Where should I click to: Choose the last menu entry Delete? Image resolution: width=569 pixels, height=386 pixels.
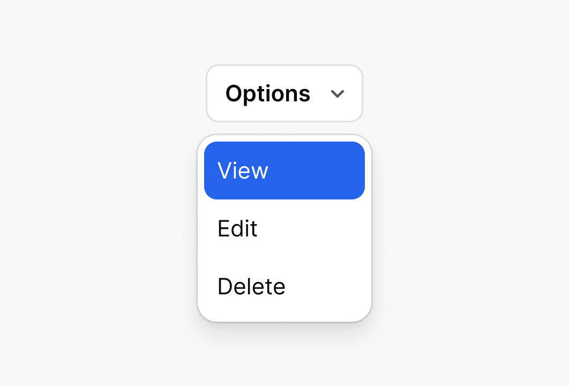284,286
